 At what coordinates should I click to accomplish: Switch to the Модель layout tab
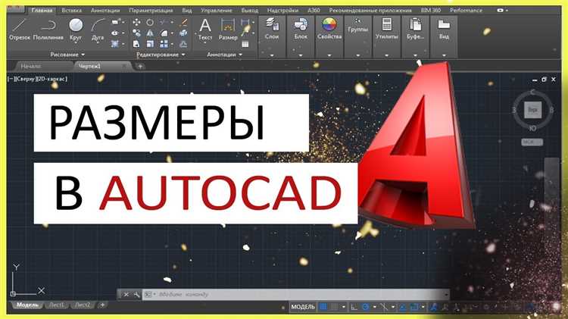click(27, 305)
